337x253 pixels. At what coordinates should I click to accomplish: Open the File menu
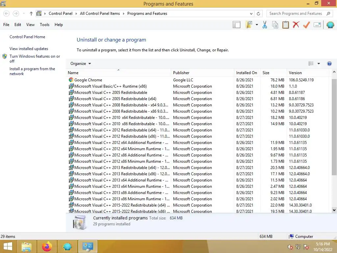click(x=6, y=25)
